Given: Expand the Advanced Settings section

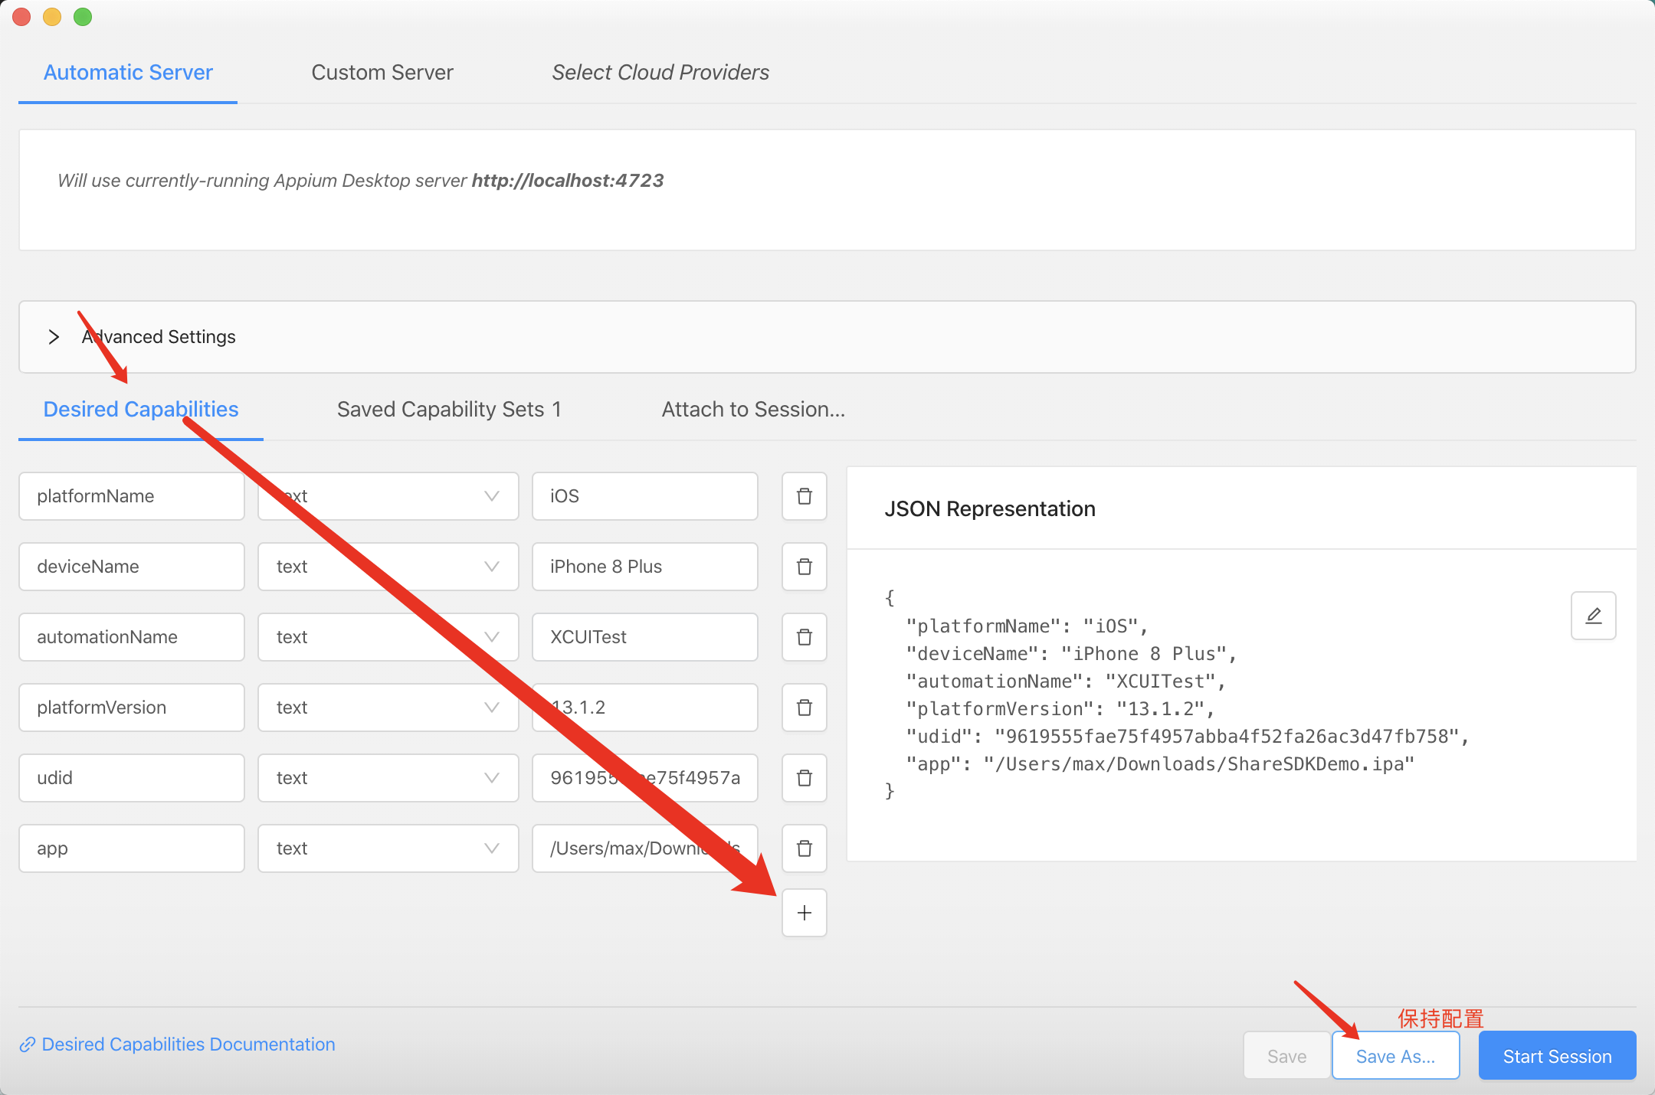Looking at the screenshot, I should (x=54, y=337).
